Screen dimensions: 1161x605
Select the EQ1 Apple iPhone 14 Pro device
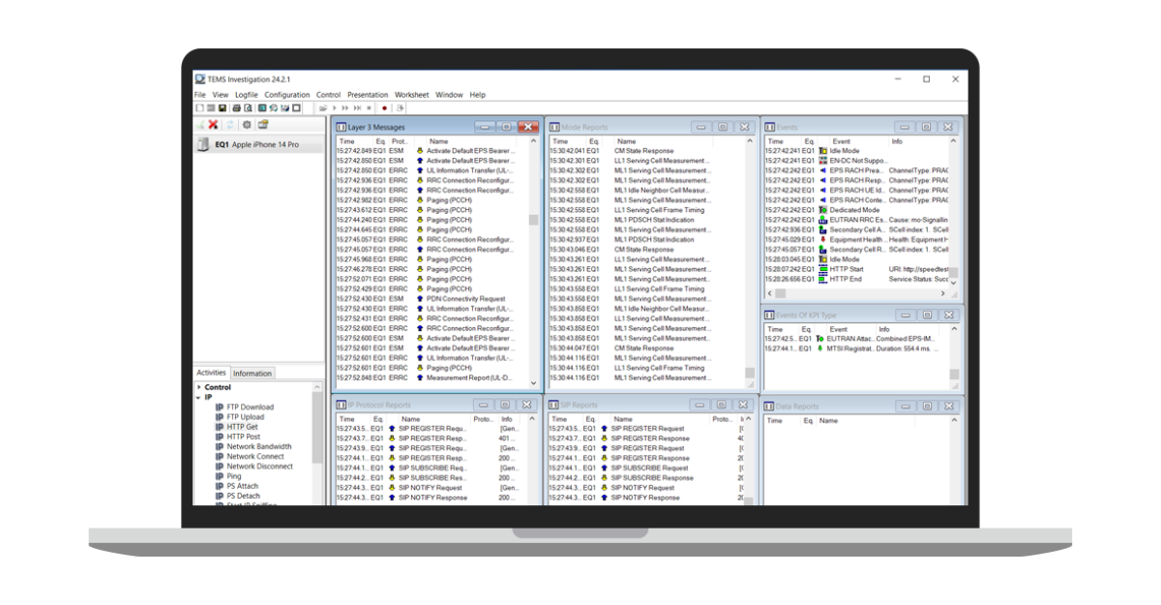coord(257,142)
